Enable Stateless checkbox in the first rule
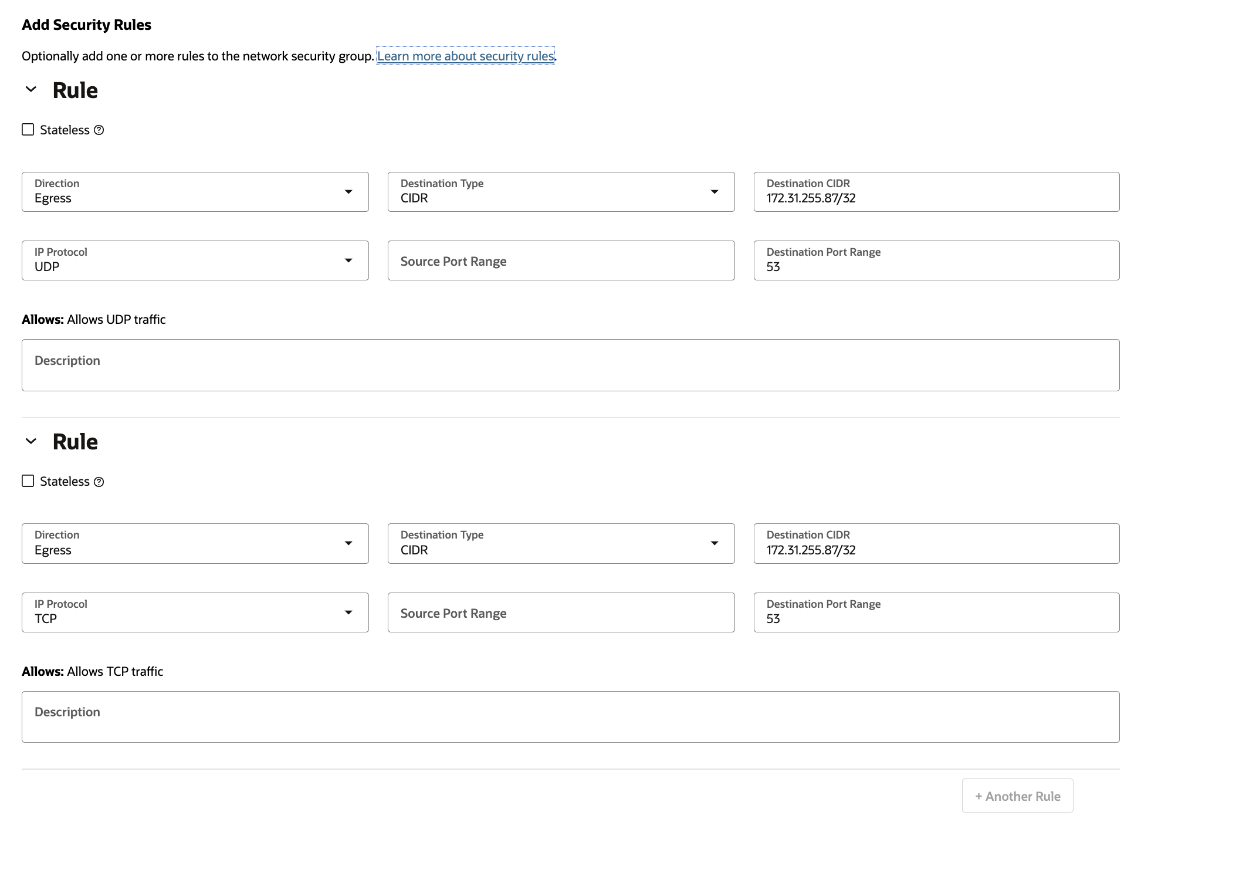Viewport: 1236px width, 880px height. click(28, 130)
